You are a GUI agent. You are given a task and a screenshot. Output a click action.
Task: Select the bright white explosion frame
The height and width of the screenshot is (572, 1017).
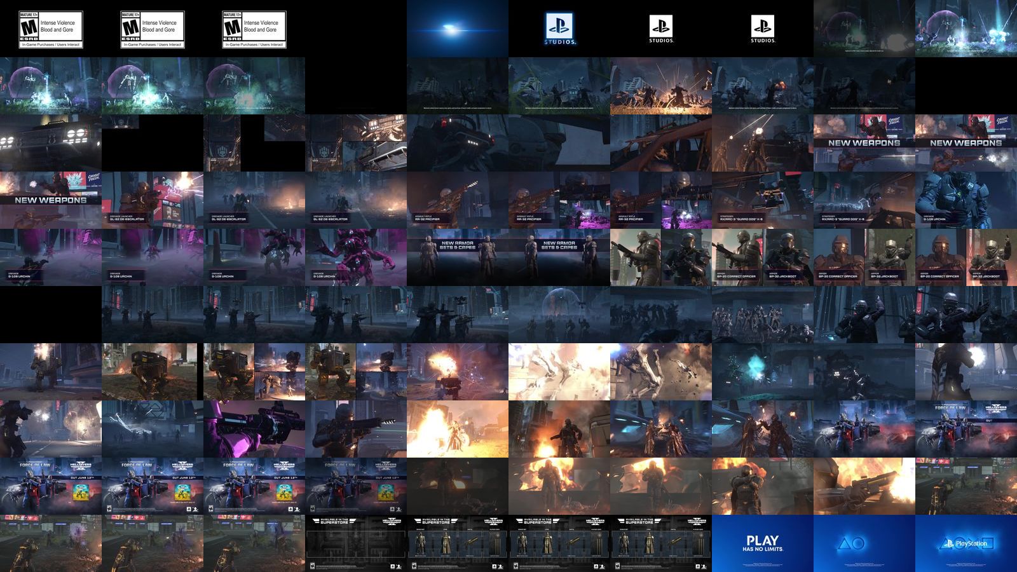559,372
